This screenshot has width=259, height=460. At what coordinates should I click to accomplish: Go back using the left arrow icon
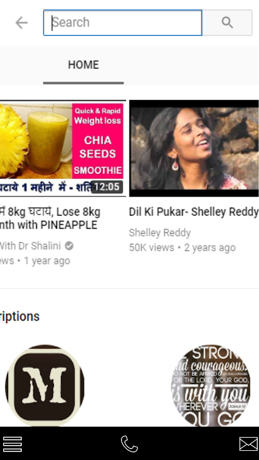(x=21, y=22)
